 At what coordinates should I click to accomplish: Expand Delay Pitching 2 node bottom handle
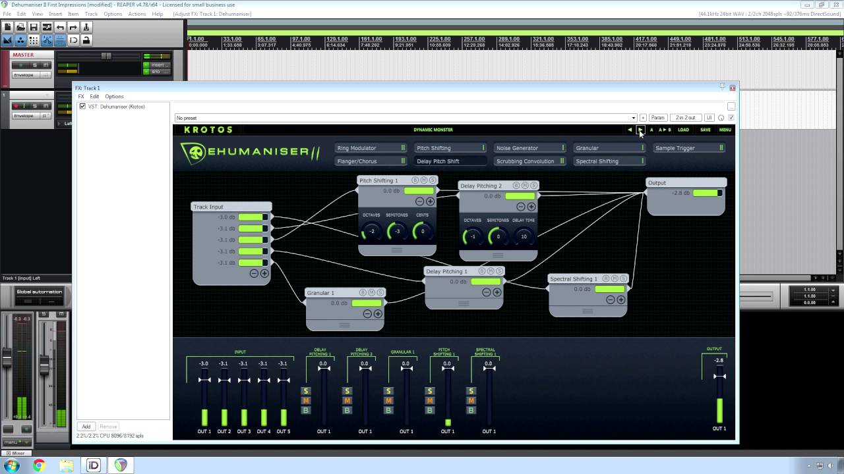pyautogui.click(x=498, y=255)
